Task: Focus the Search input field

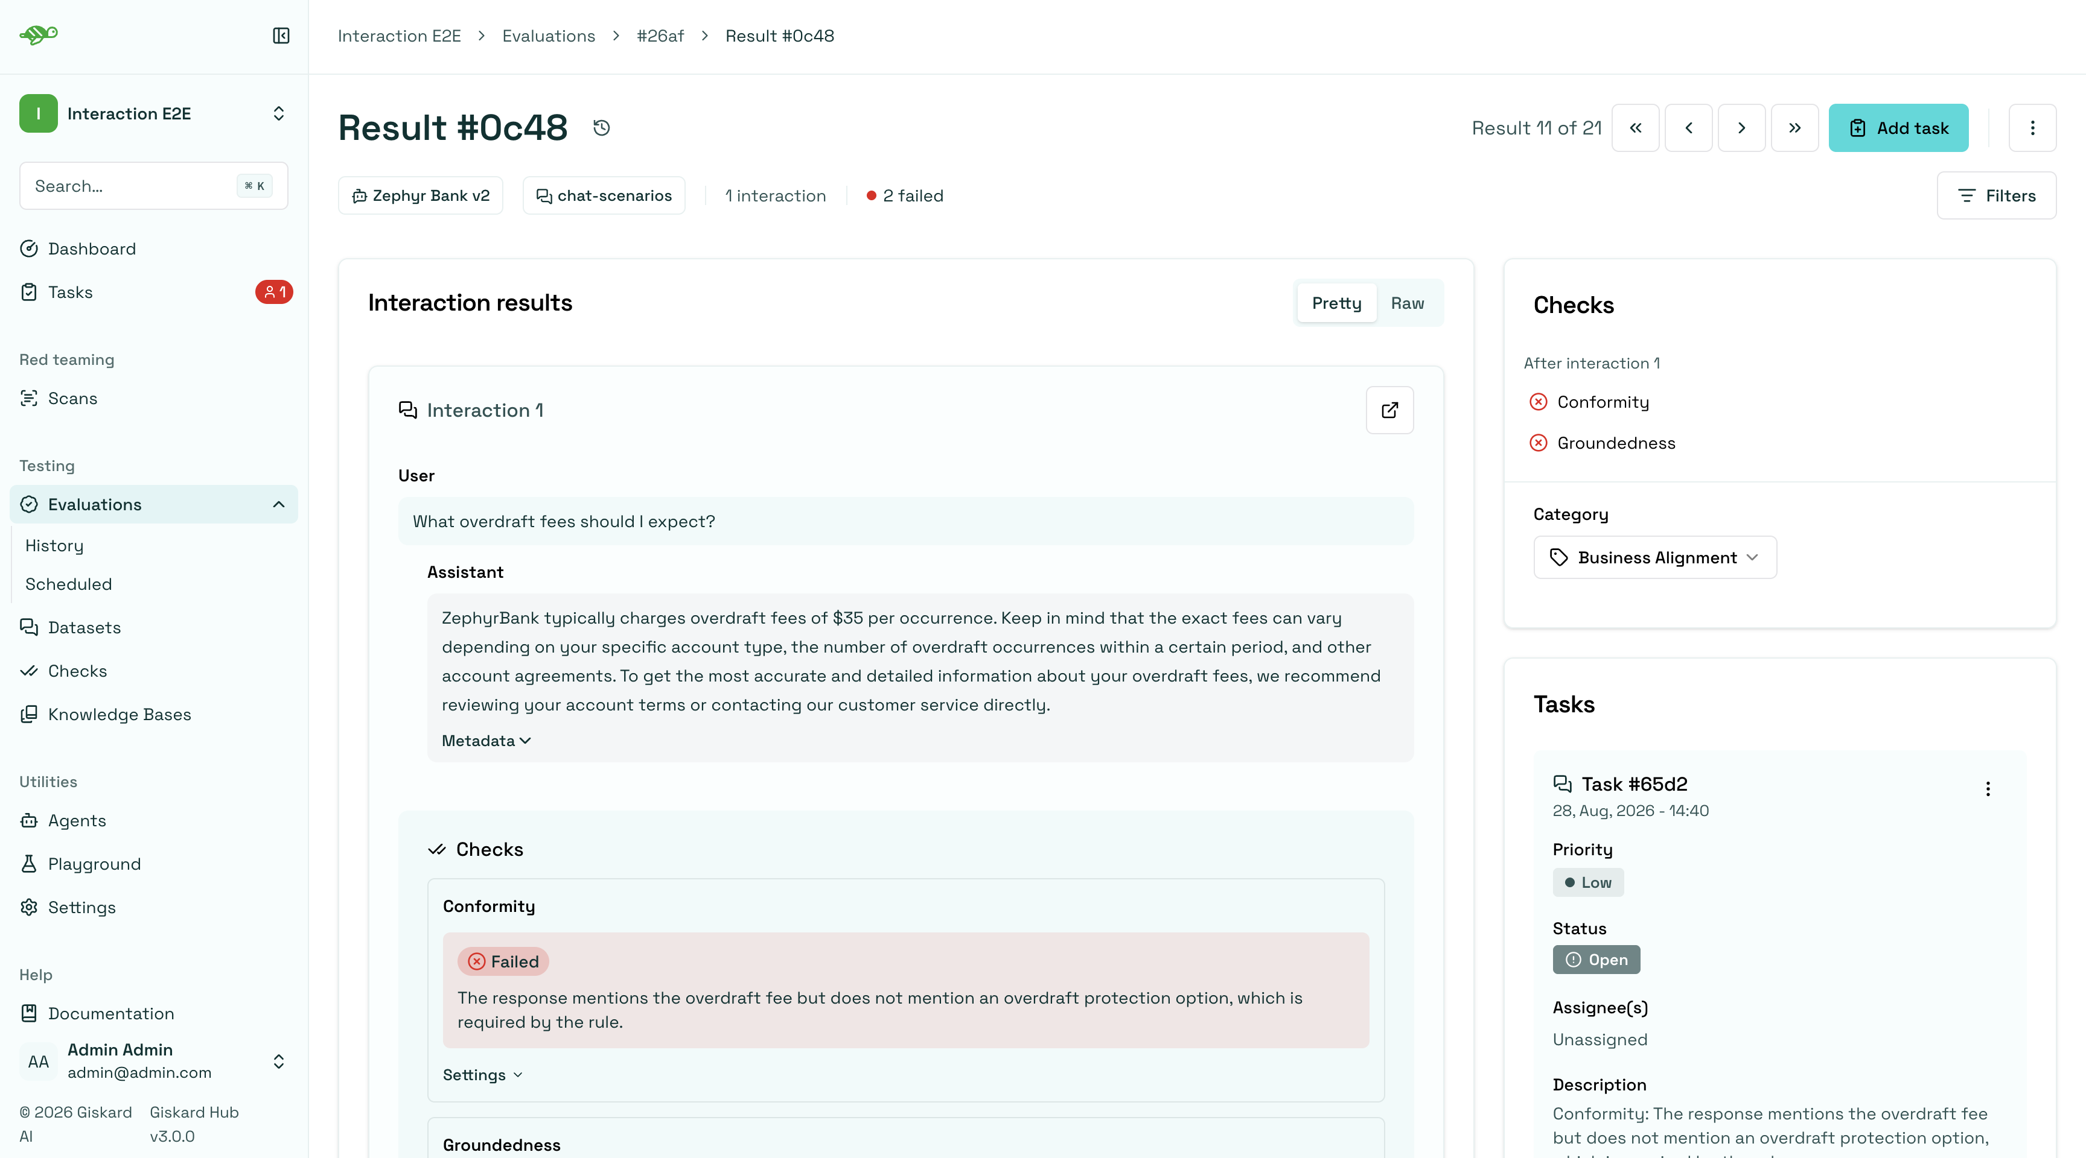Action: point(154,186)
